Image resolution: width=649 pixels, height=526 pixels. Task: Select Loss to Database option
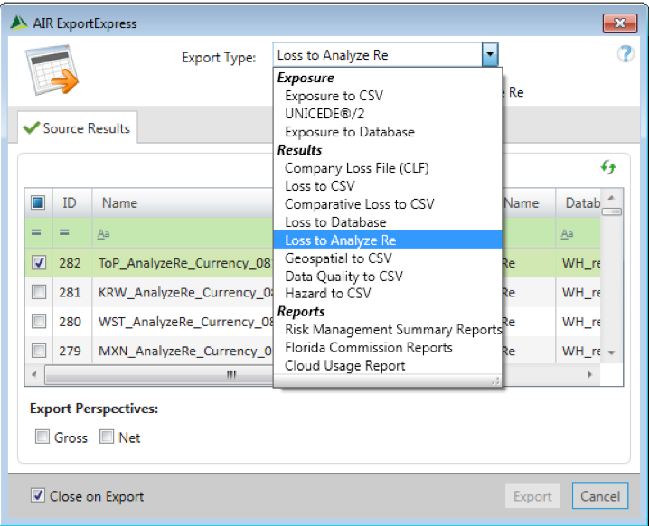(335, 222)
